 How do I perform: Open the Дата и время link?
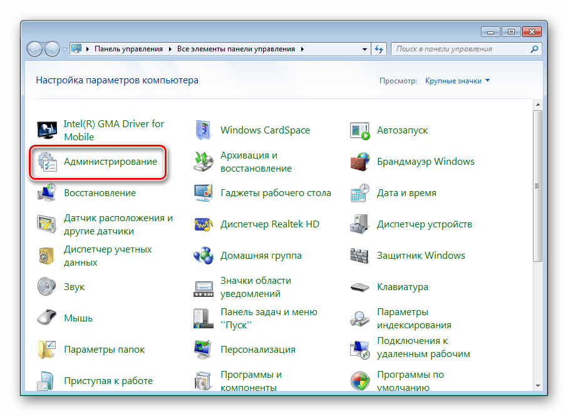[x=406, y=193]
